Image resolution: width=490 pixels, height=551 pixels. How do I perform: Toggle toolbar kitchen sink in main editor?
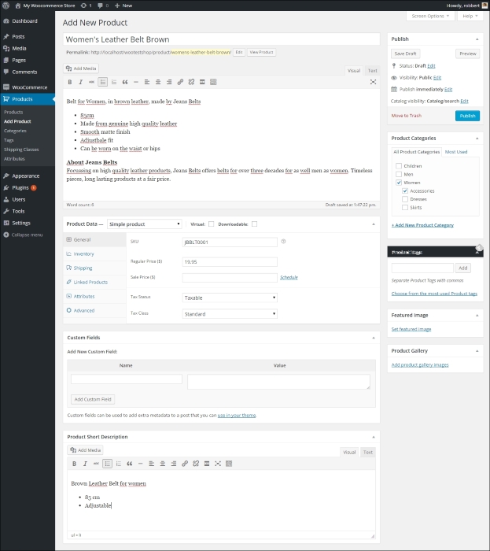click(213, 82)
